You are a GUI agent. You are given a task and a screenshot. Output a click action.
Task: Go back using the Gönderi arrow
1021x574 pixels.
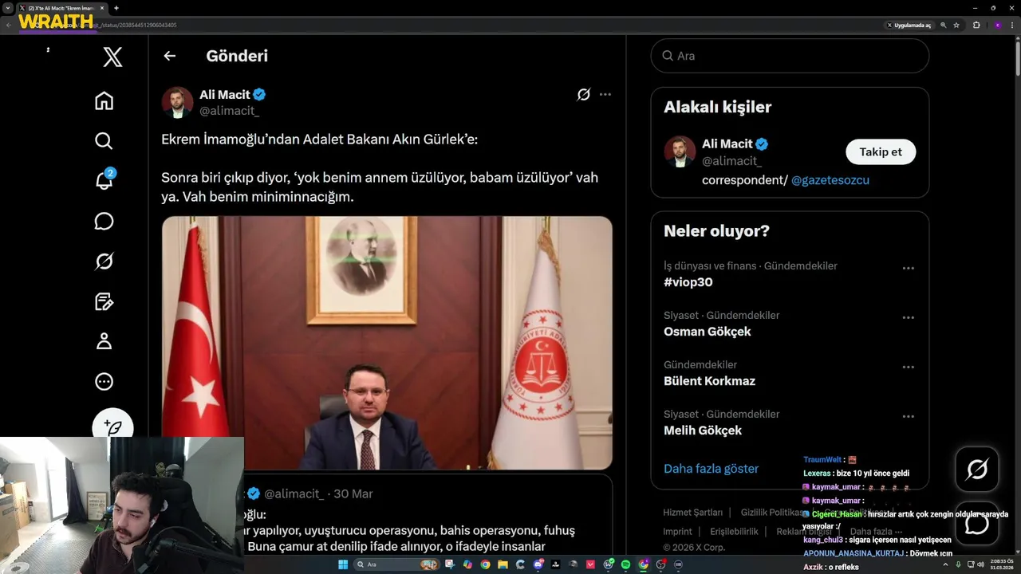coord(169,56)
